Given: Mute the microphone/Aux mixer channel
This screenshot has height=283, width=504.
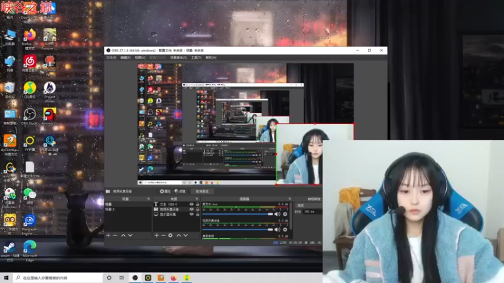Looking at the screenshot, I should 277,214.
